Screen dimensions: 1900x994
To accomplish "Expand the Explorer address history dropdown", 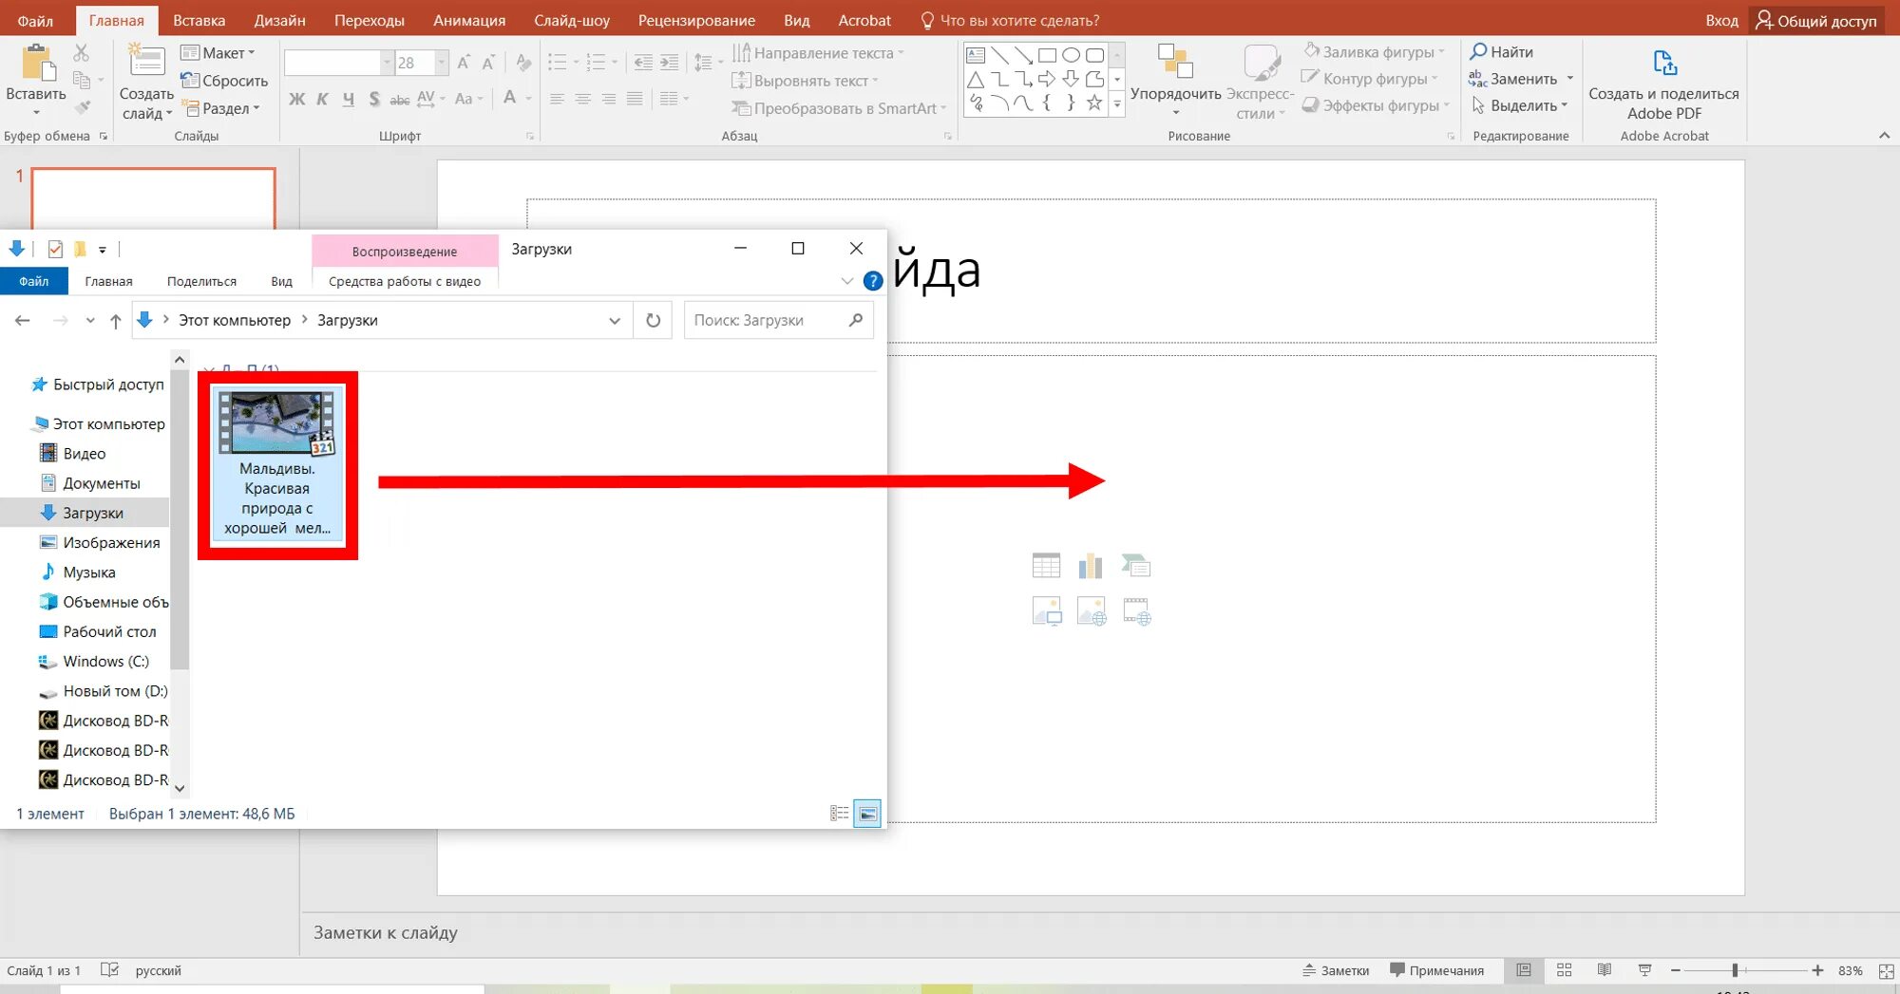I will (x=615, y=321).
